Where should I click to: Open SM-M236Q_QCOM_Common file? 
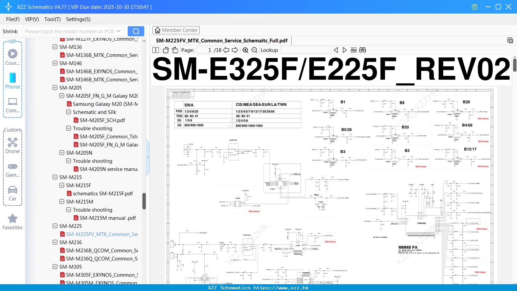[x=102, y=258]
